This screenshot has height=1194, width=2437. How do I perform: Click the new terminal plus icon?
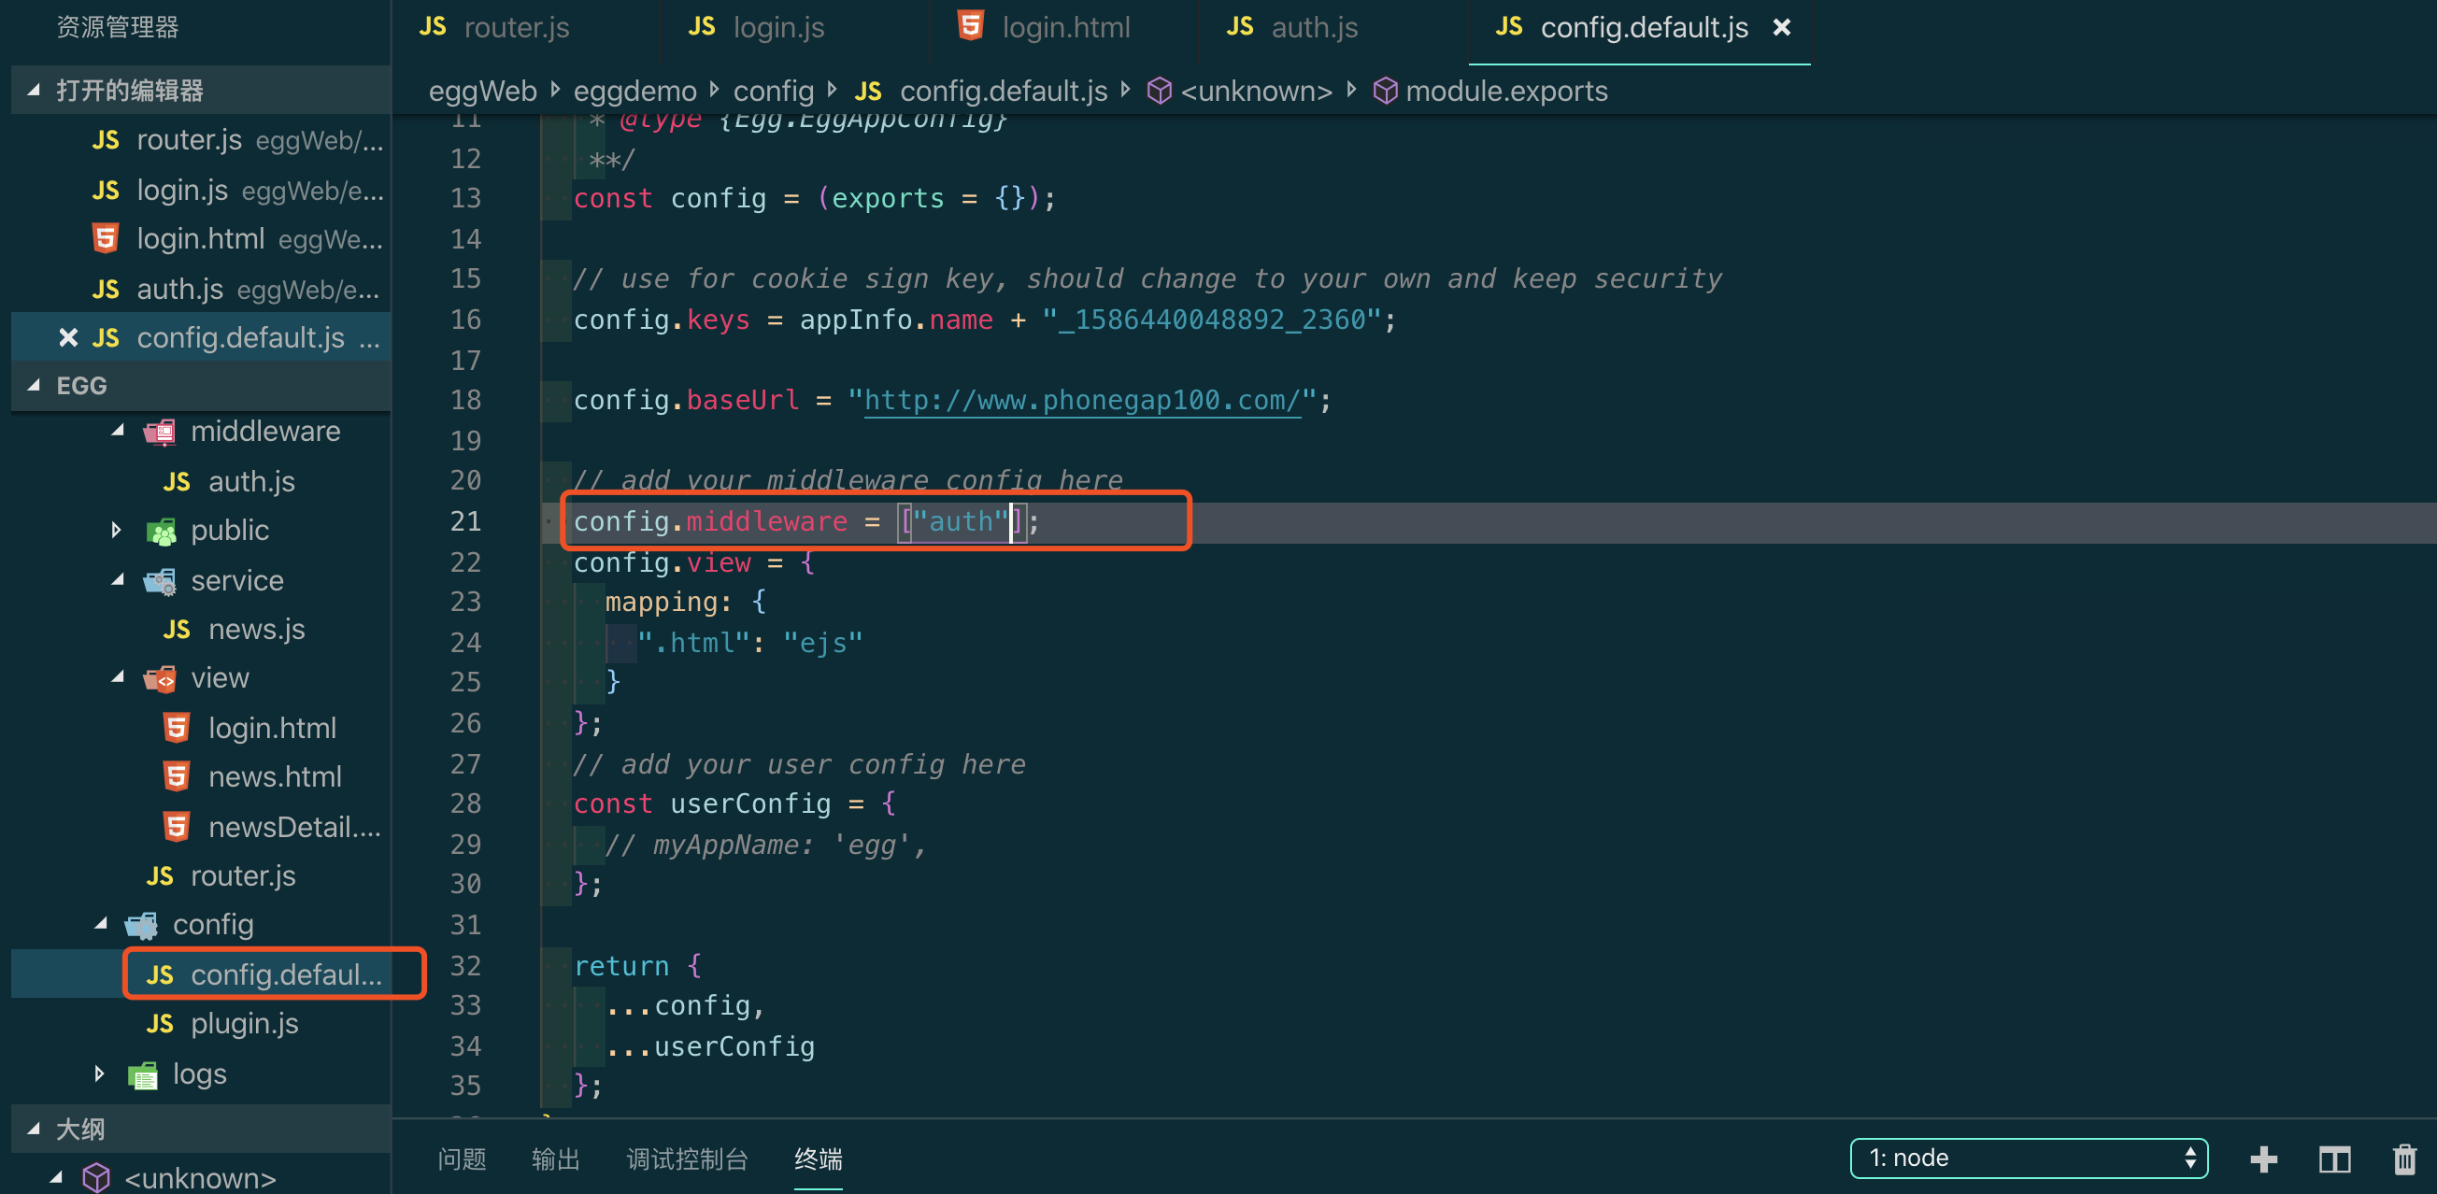(x=2263, y=1158)
